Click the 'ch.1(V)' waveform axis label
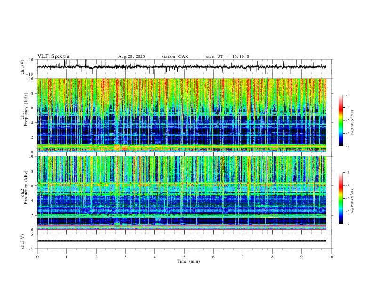This screenshot has height=288, width=373. pyautogui.click(x=23, y=67)
